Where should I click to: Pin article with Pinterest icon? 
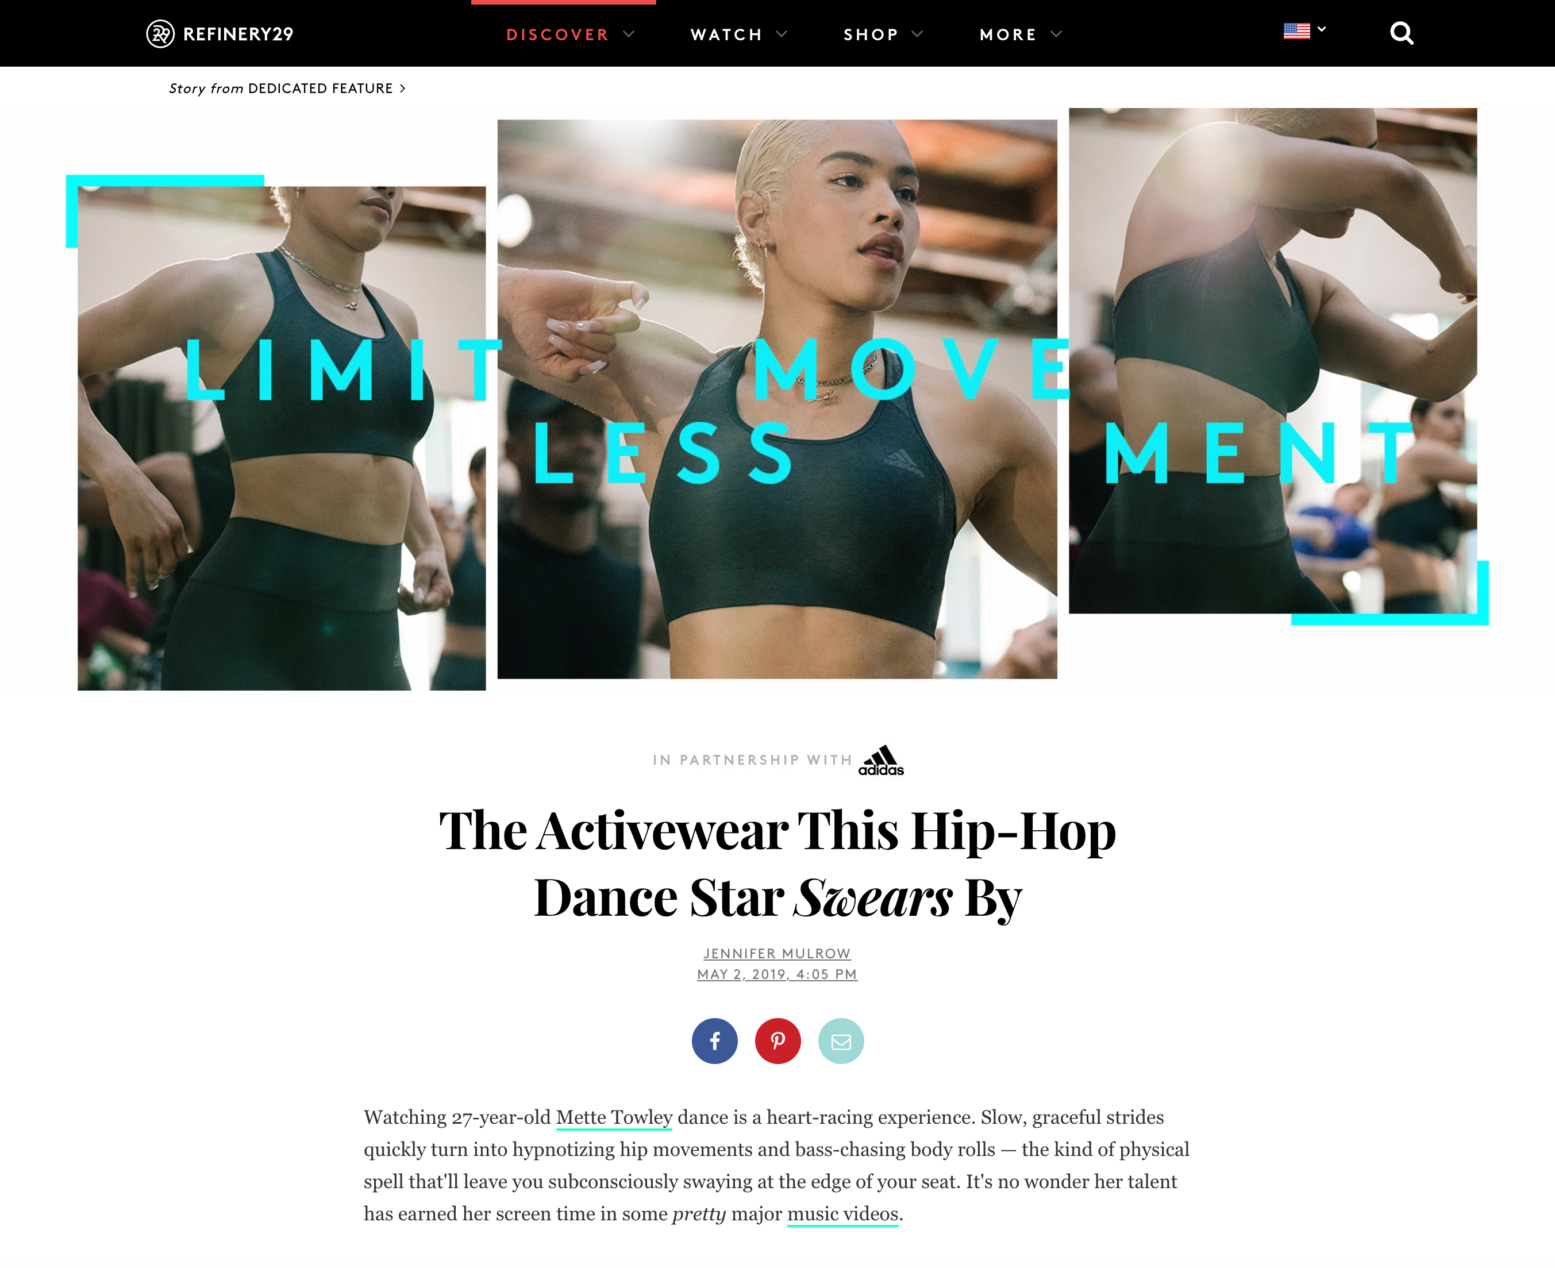(778, 1041)
